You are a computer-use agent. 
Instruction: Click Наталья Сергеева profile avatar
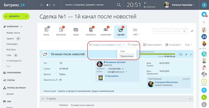167,5
